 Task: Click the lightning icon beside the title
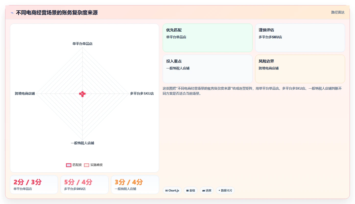click(12, 13)
